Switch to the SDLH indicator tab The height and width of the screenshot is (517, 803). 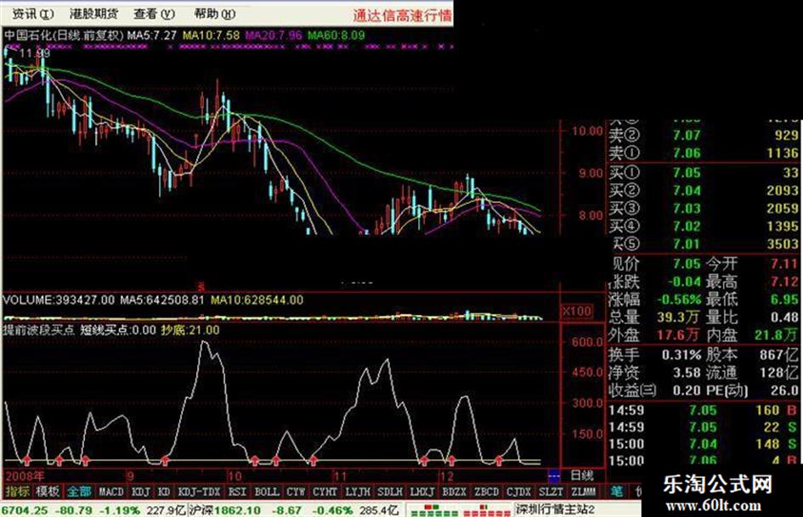[x=390, y=492]
